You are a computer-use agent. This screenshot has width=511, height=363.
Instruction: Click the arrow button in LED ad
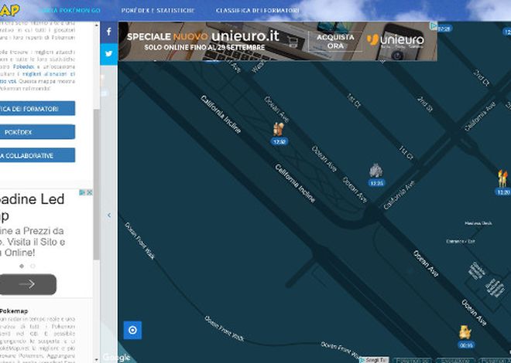point(27,284)
